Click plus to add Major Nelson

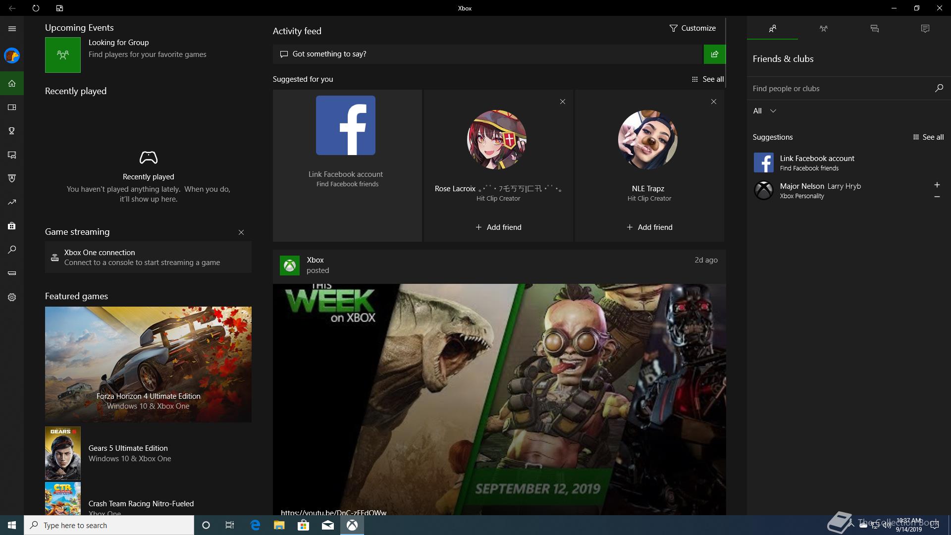937,185
